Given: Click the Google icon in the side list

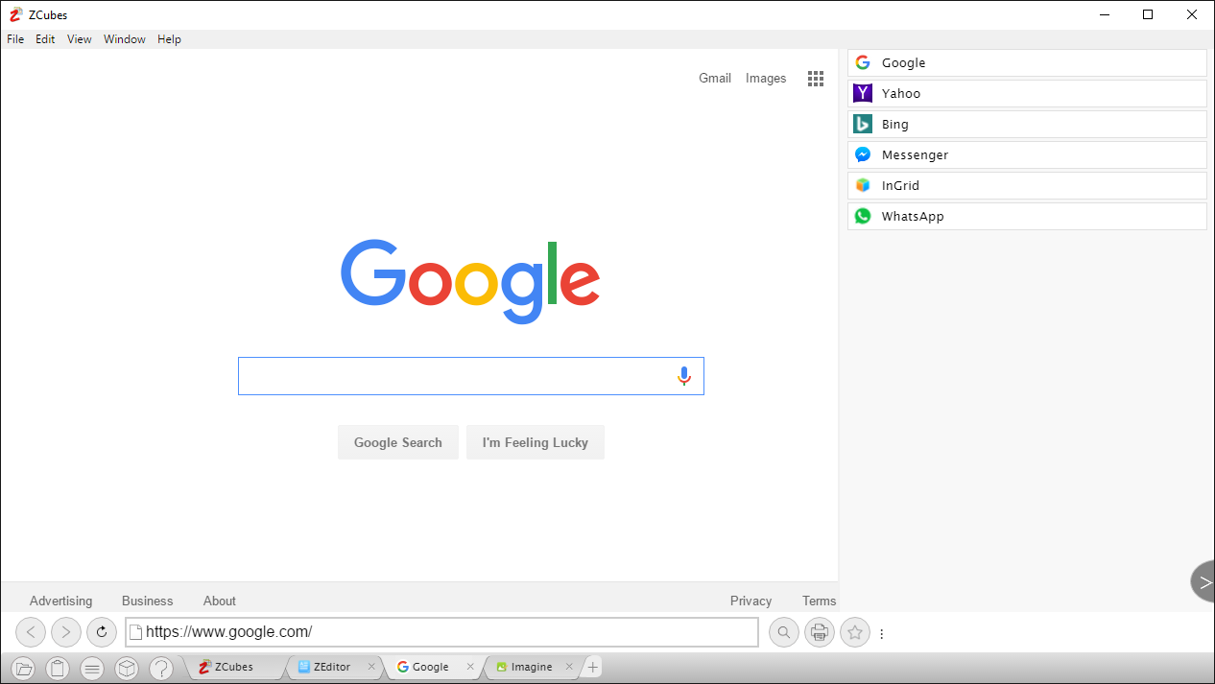Looking at the screenshot, I should (x=863, y=62).
